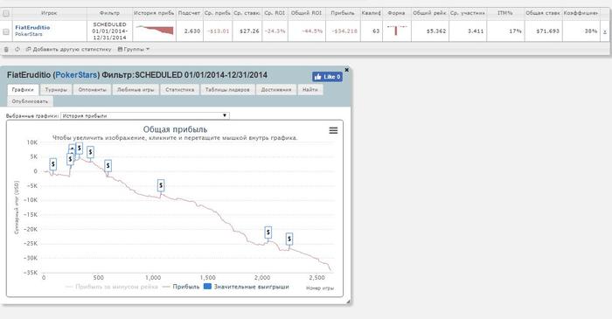
Task: Click the $27.26 average stake value
Action: (x=249, y=31)
